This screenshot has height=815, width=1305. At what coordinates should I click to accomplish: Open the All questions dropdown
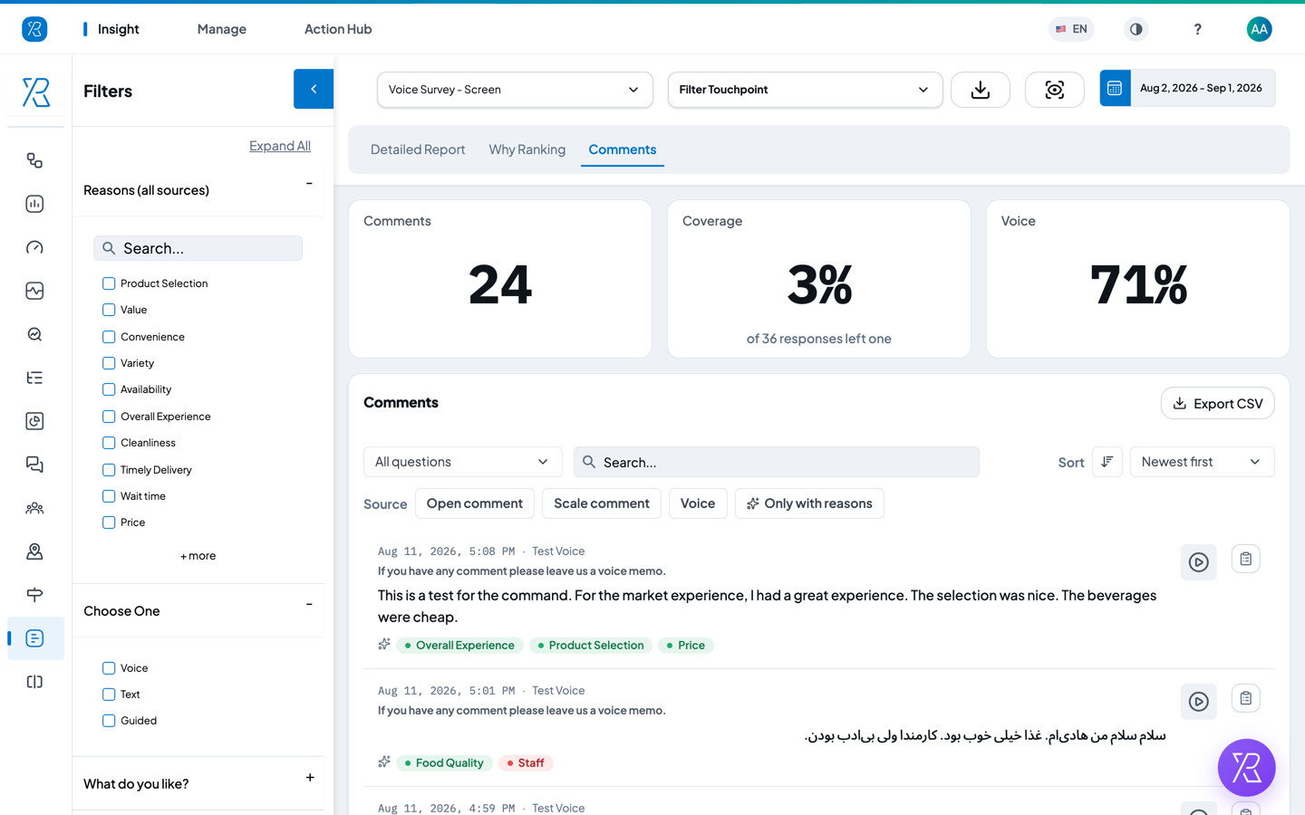click(462, 462)
